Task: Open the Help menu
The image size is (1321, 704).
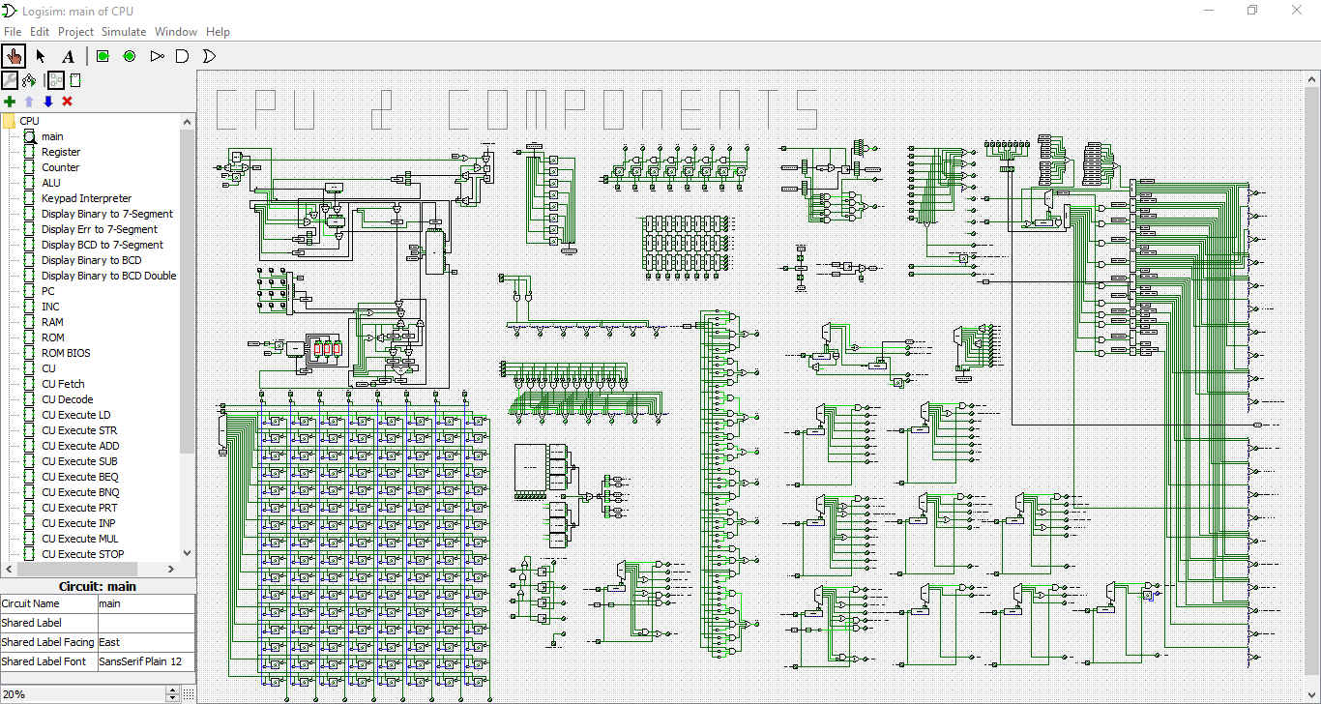Action: point(219,32)
